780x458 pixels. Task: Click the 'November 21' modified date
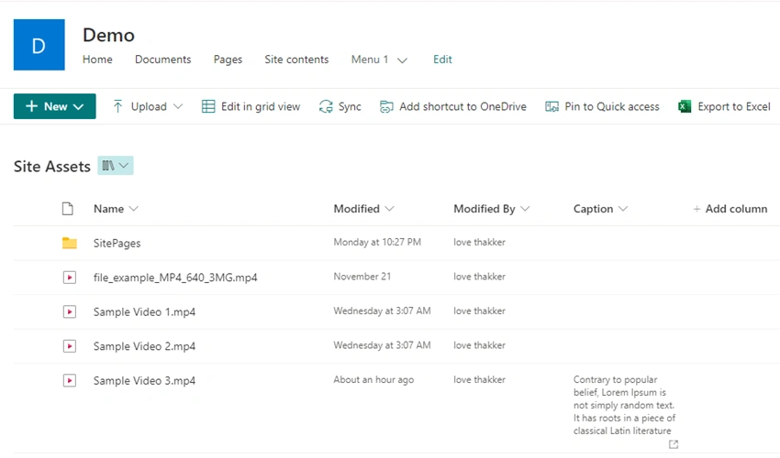coord(362,277)
